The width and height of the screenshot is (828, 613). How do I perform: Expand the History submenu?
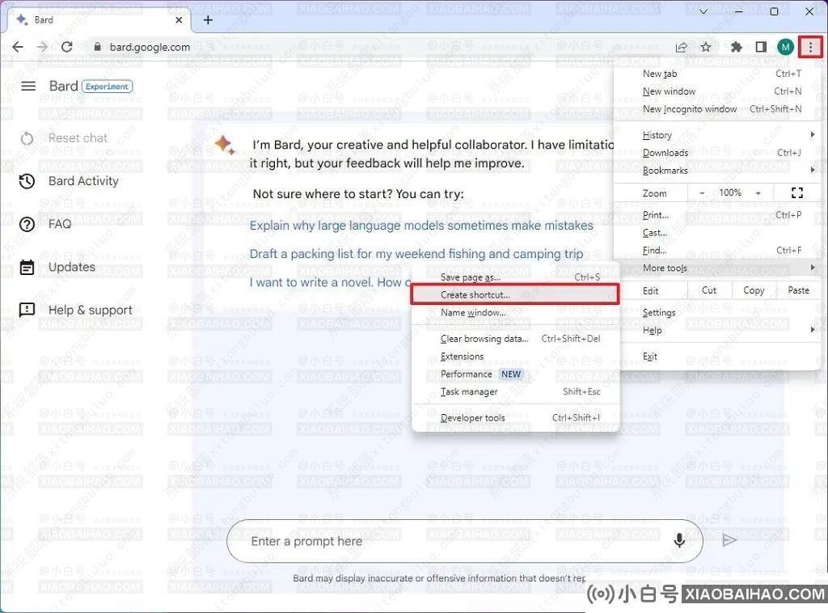click(717, 135)
